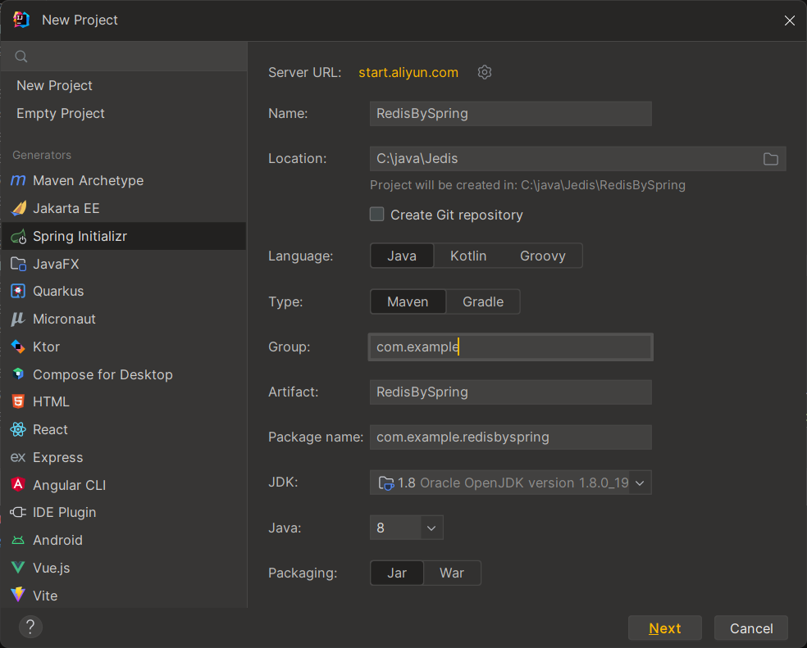Click the HTML5 shield icon
807x648 pixels.
(18, 401)
